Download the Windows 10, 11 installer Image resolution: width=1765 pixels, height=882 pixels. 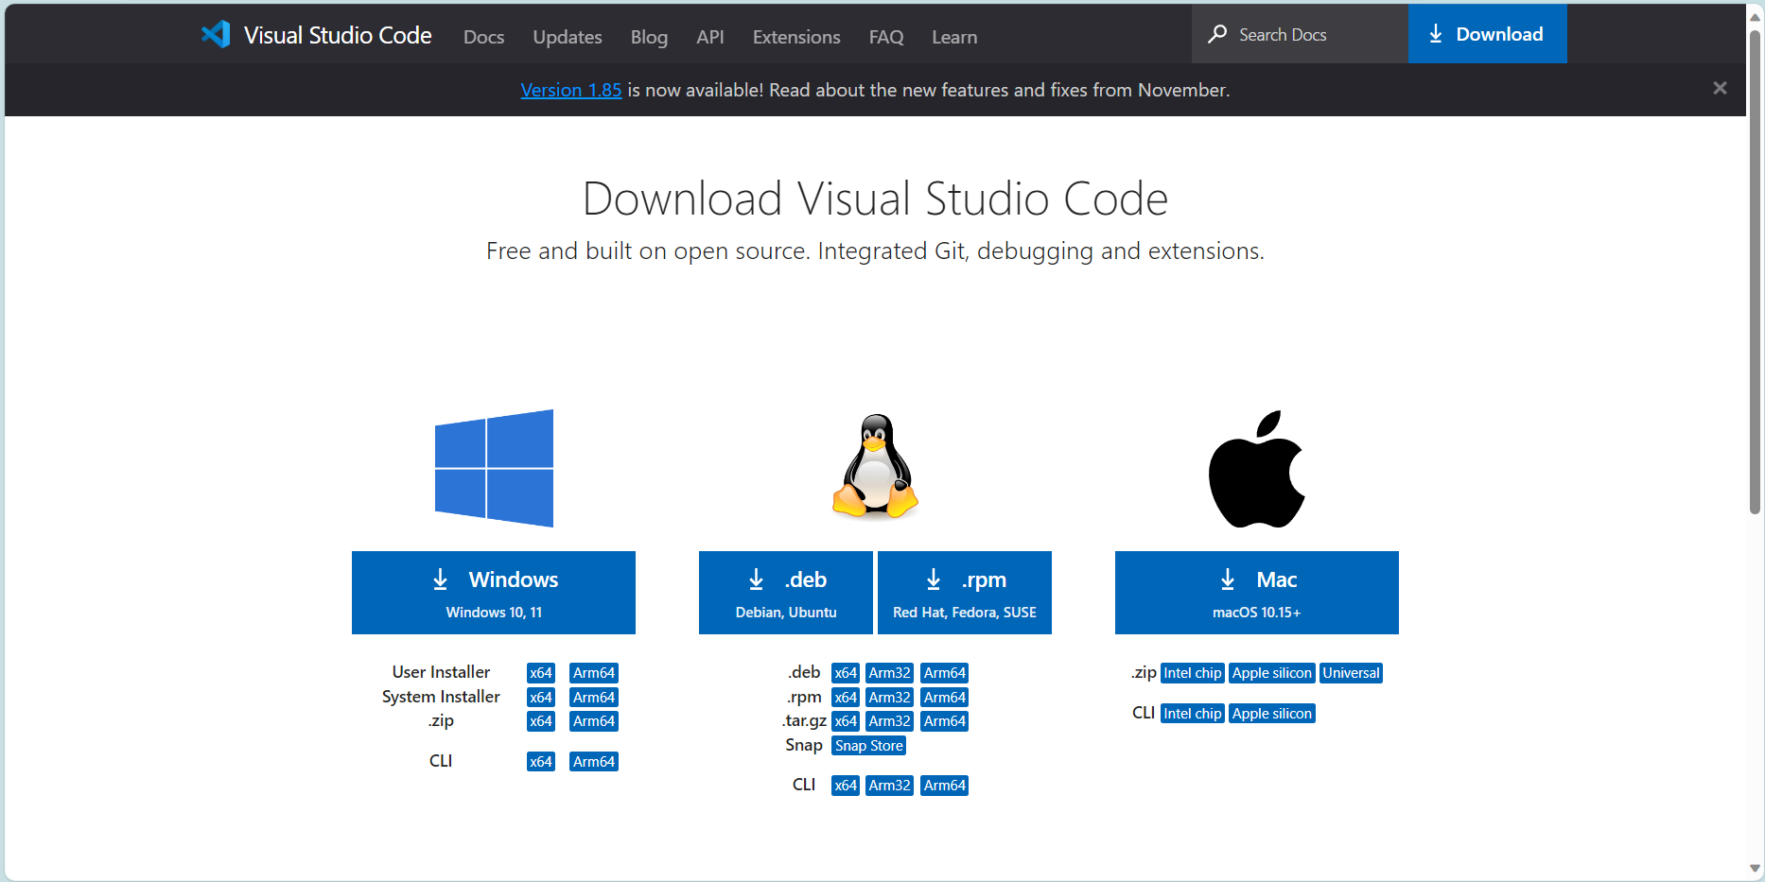pos(494,593)
